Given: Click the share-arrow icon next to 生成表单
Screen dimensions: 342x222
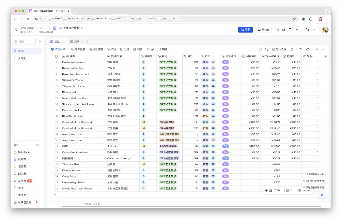Looking at the screenshot, I should click(x=292, y=49).
